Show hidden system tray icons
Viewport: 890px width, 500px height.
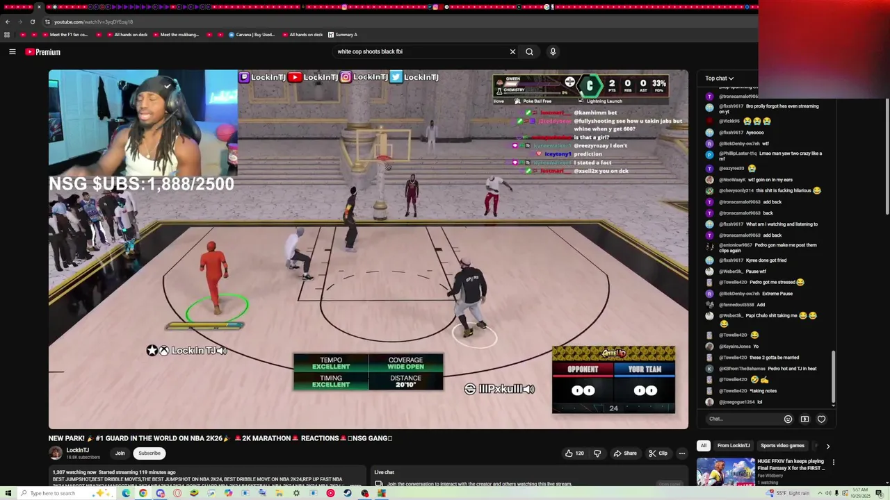click(x=818, y=493)
